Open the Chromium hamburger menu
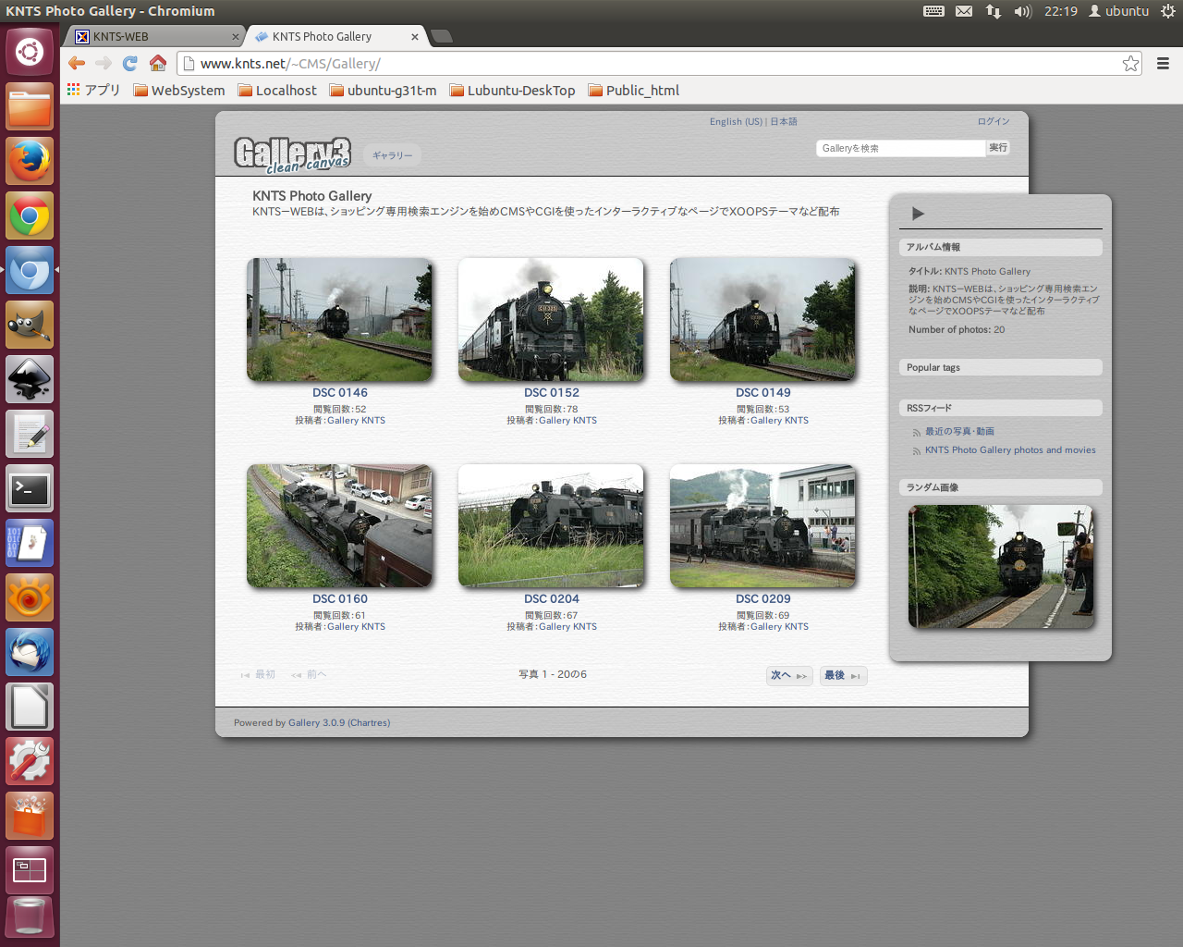 (x=1163, y=63)
